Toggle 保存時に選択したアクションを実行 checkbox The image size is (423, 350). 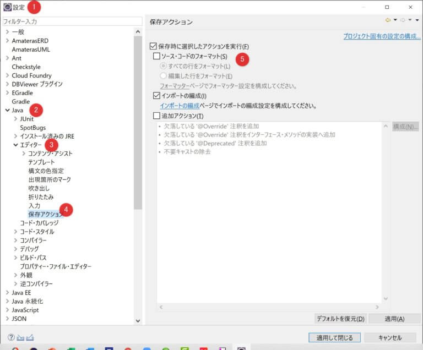(154, 47)
